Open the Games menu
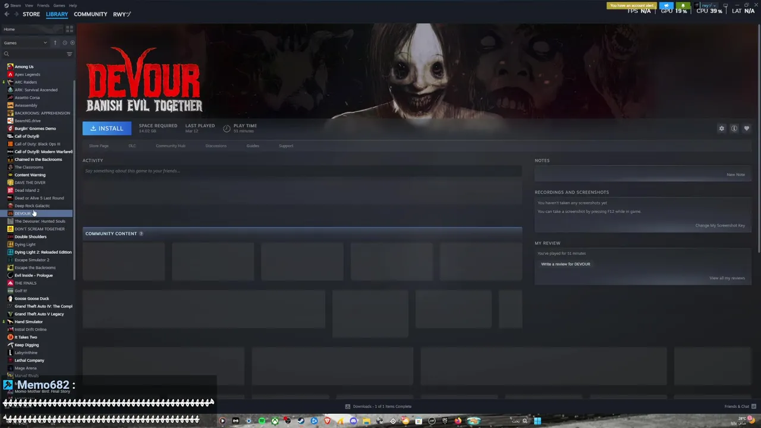The image size is (761, 428). click(59, 5)
